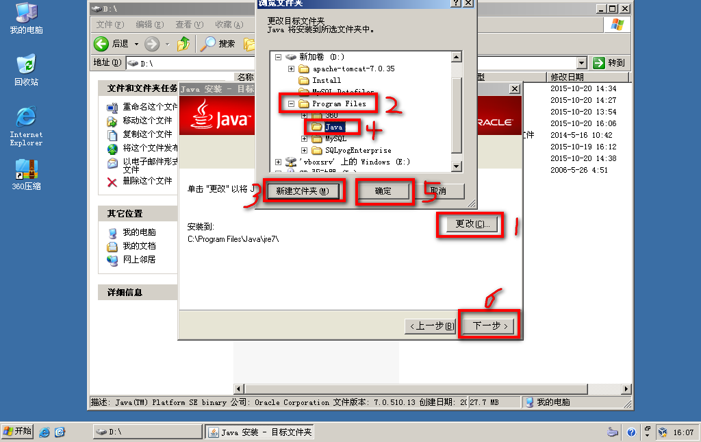Expand the apache-tomcat-7.0.35 folder node

[291, 69]
